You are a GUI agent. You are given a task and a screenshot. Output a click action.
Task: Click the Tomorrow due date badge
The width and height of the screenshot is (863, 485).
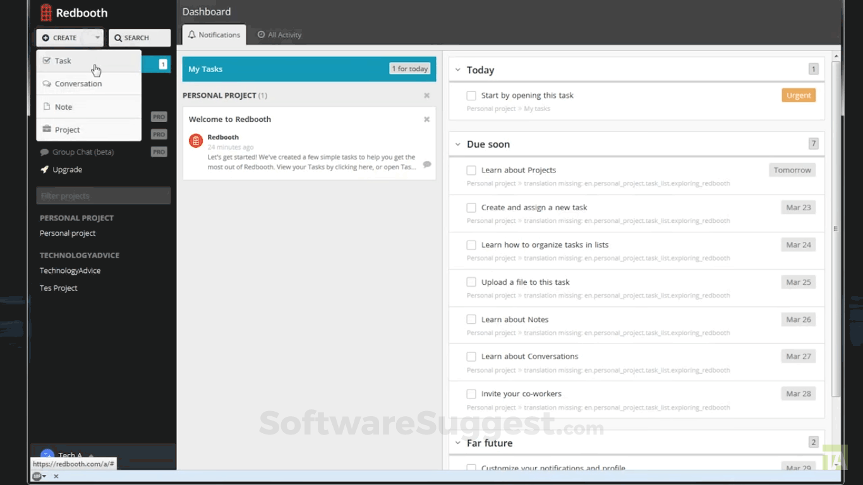point(792,170)
